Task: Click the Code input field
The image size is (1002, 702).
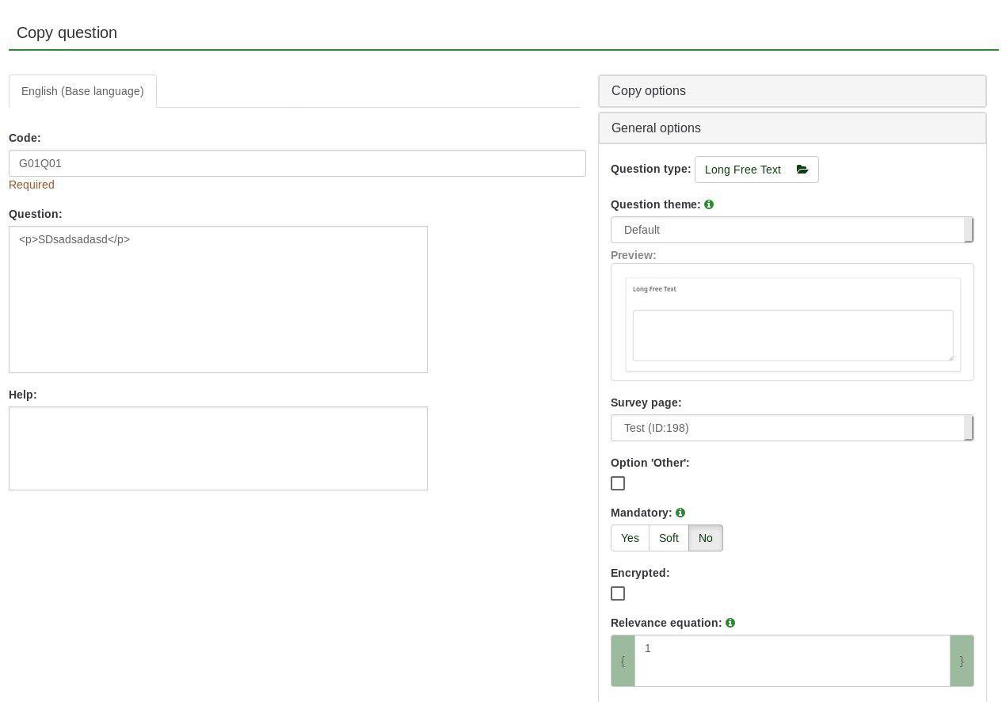Action: click(297, 163)
